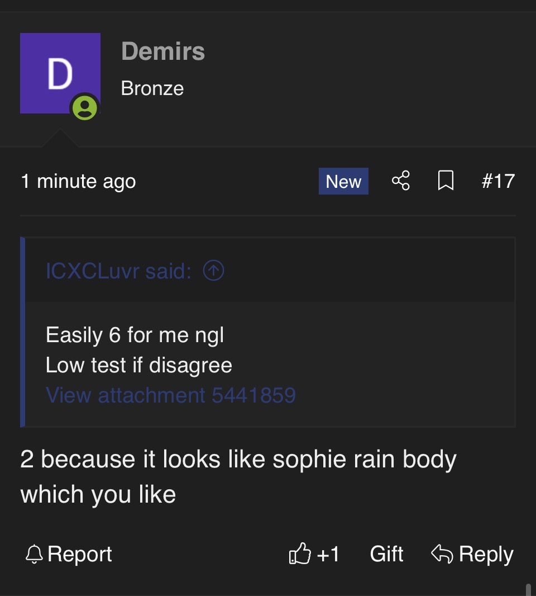Click the green online status badge
536x596 pixels.
[x=85, y=107]
